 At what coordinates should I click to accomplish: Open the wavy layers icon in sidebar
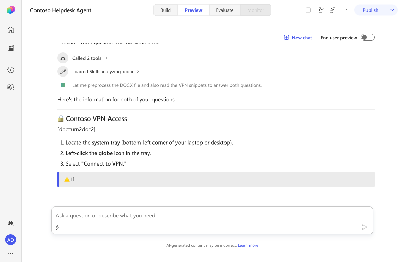tap(10, 87)
